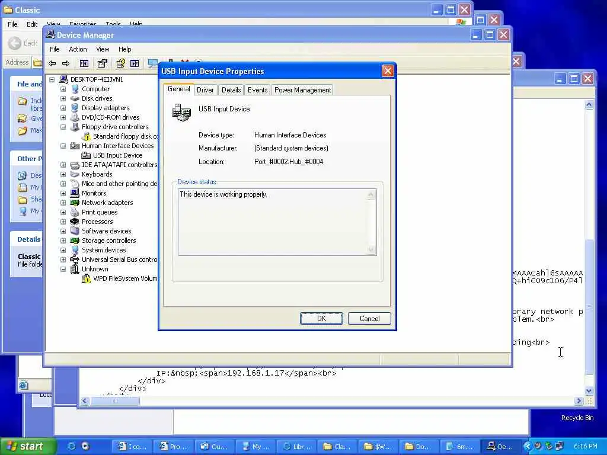Switch to the Power Management tab
Screen dimensions: 607x455
click(x=302, y=90)
